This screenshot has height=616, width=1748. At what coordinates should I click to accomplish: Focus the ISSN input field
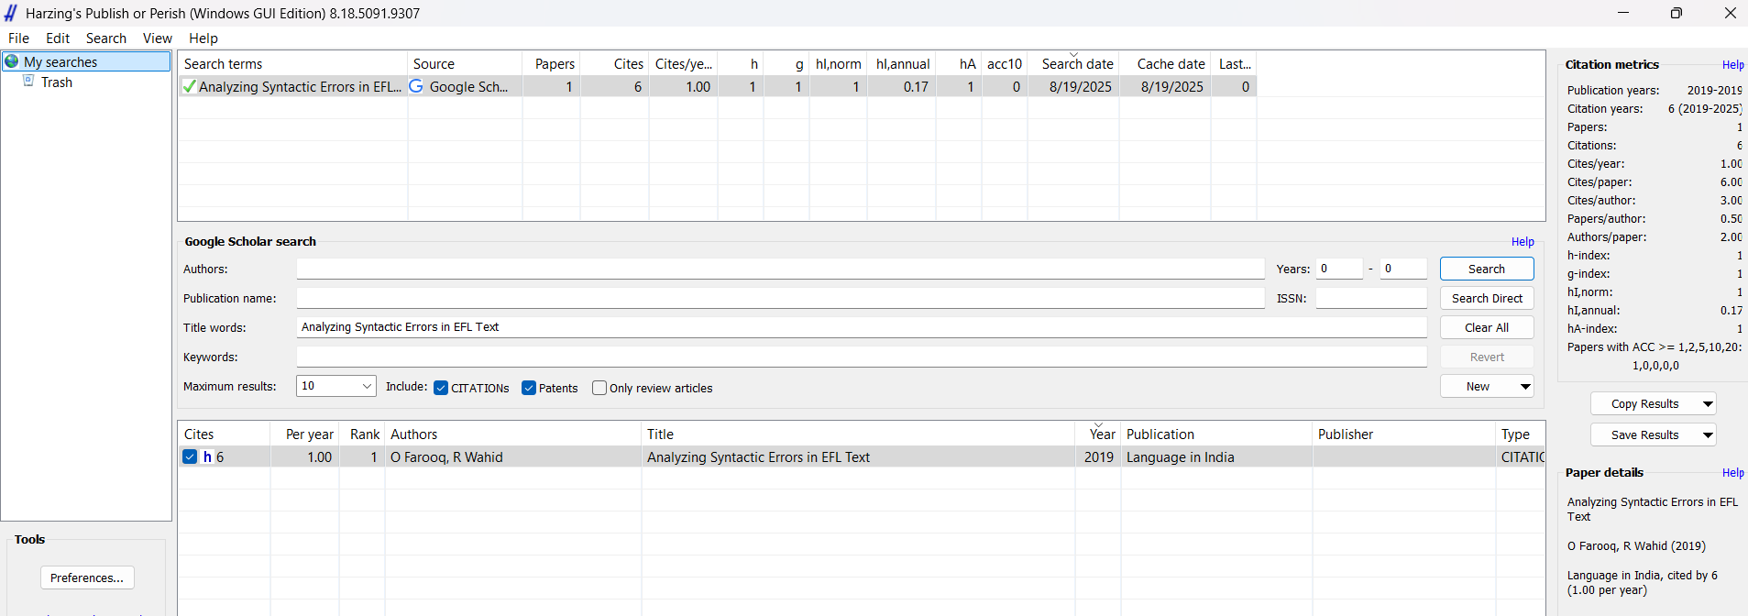(1371, 298)
